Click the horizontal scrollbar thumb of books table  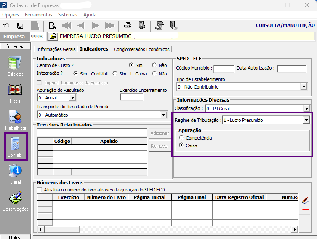tap(62, 229)
